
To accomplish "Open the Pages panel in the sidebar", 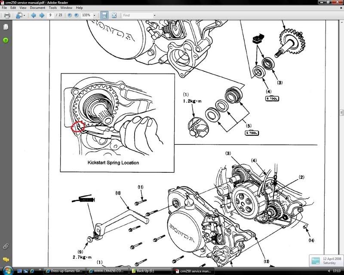I will (x=6, y=27).
